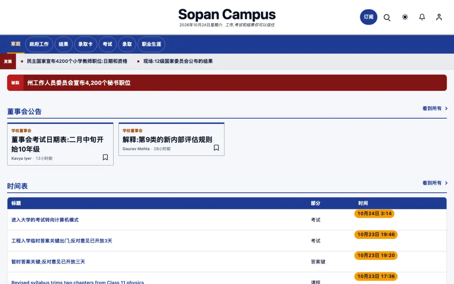Open article 董事会考试日期表:二月中旬开始10年级
Screen dimensions: 454x284
58,144
